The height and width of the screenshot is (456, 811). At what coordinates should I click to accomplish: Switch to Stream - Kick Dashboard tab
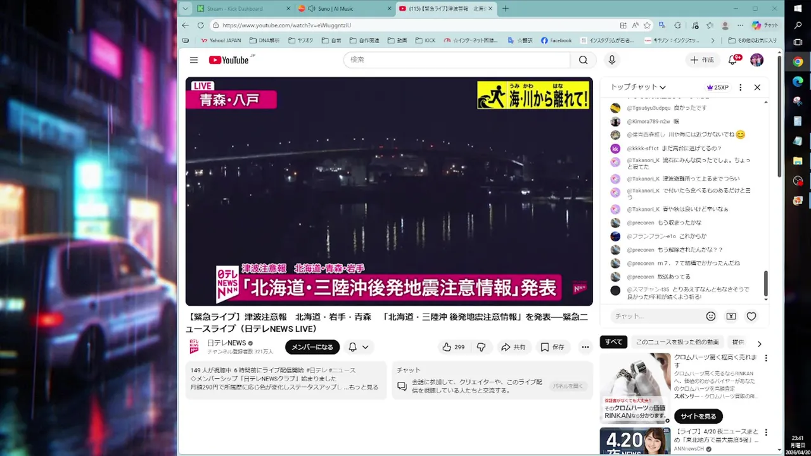point(243,8)
